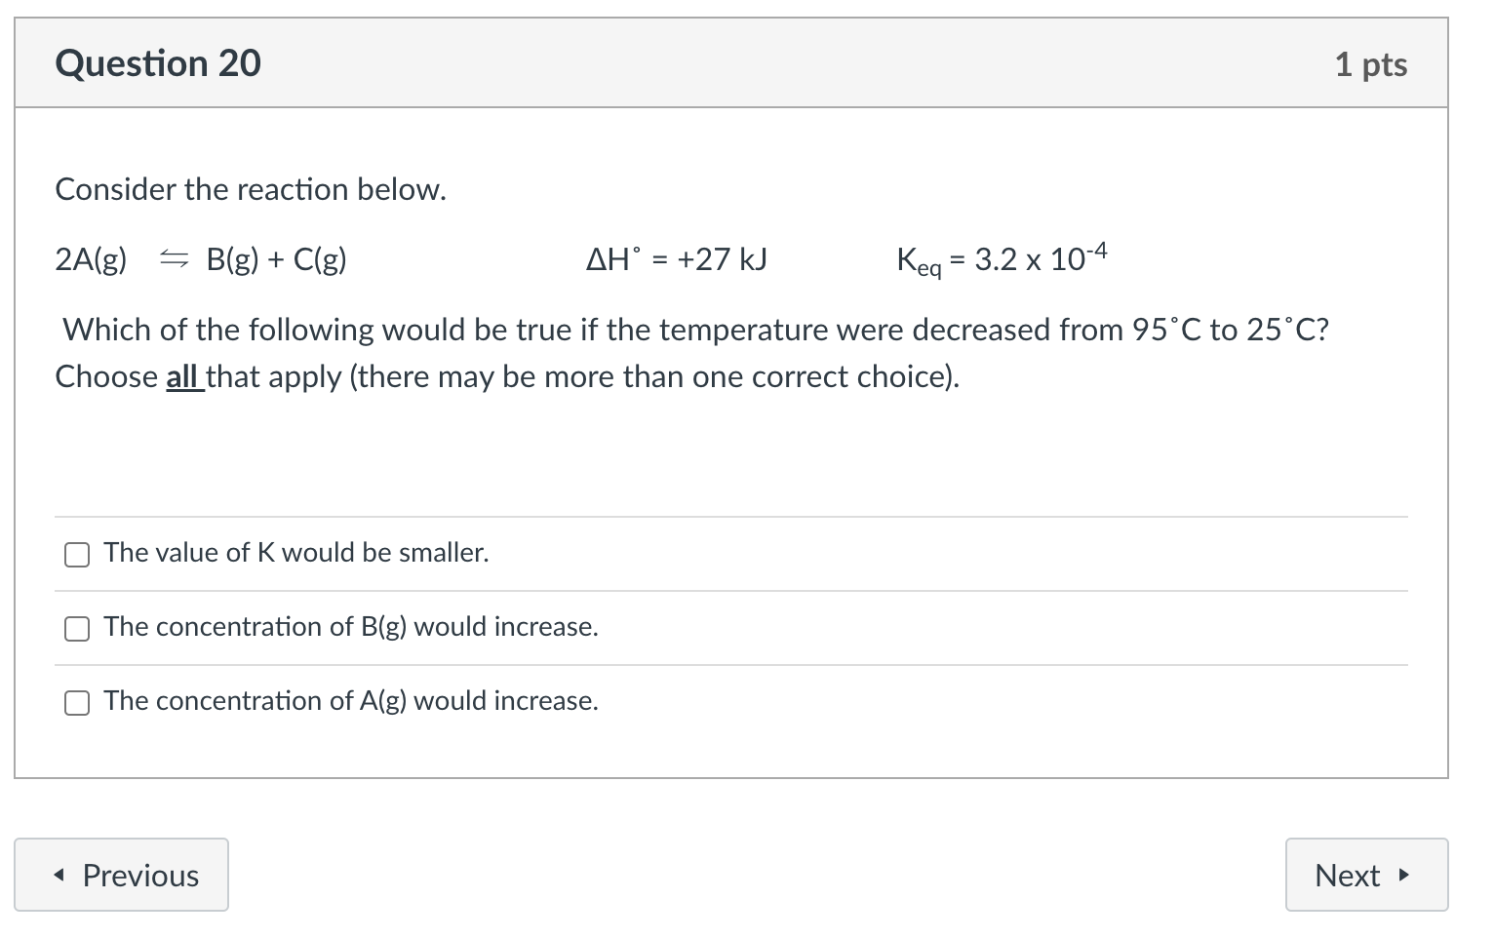Screen dimensions: 1494x939
Task: Click the ΔH° = +27 kJ value
Action: coord(676,259)
